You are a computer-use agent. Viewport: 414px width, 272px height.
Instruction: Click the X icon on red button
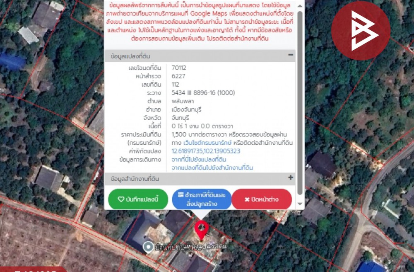pyautogui.click(x=247, y=199)
